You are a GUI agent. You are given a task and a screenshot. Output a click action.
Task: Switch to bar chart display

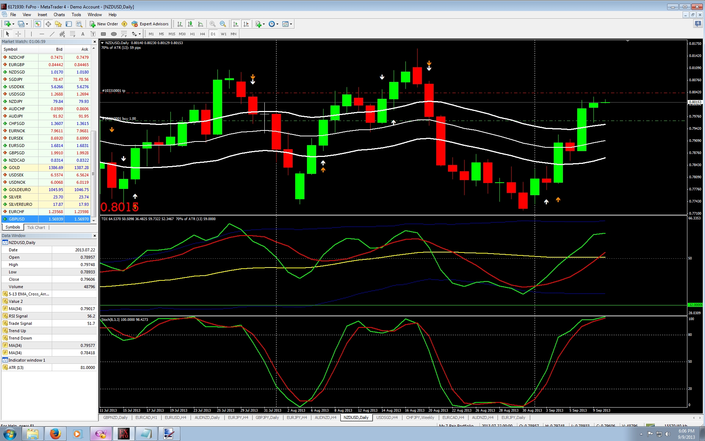(180, 24)
